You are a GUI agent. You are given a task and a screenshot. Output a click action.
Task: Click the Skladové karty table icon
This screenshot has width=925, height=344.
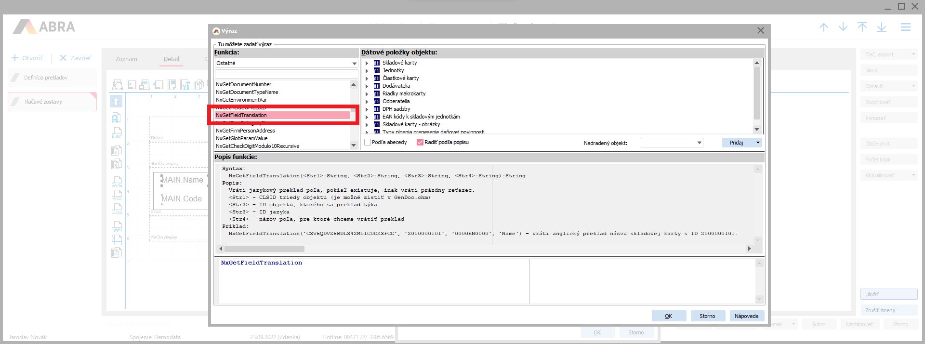click(x=377, y=63)
